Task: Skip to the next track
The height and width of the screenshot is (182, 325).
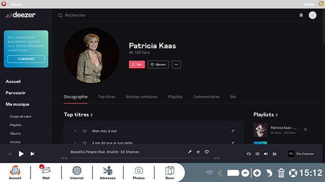Action: pyautogui.click(x=32, y=154)
